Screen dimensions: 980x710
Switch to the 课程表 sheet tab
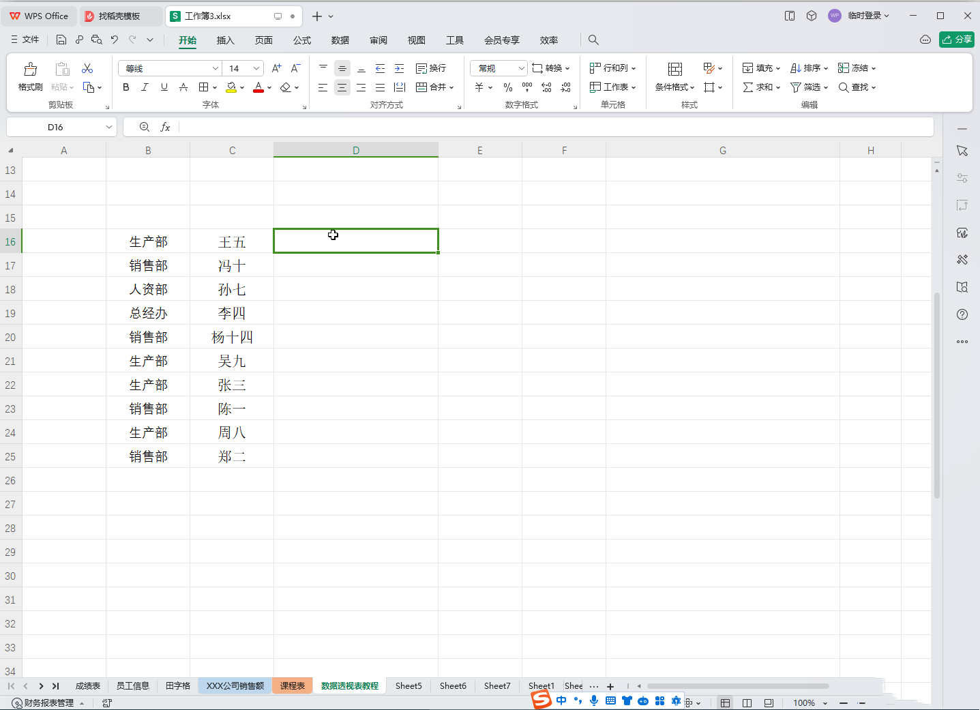(x=293, y=685)
